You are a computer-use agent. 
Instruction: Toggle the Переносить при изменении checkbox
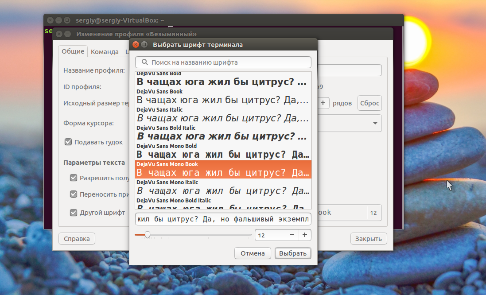pyautogui.click(x=74, y=194)
